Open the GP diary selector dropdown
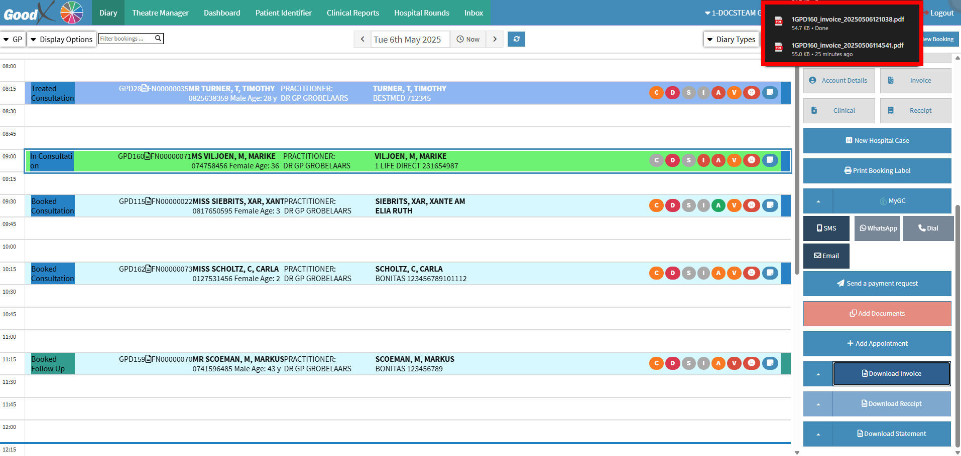961x456 pixels. 13,39
